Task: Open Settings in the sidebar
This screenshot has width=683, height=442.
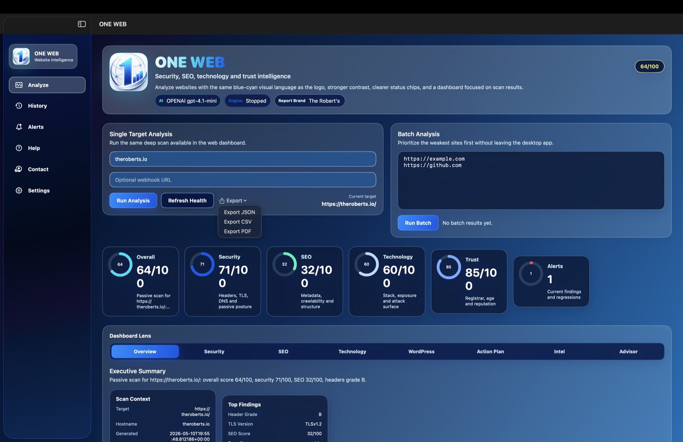Action: 47,190
